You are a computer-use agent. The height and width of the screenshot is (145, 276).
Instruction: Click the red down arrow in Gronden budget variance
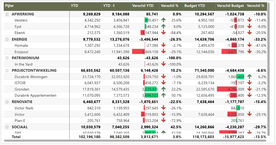249,89
